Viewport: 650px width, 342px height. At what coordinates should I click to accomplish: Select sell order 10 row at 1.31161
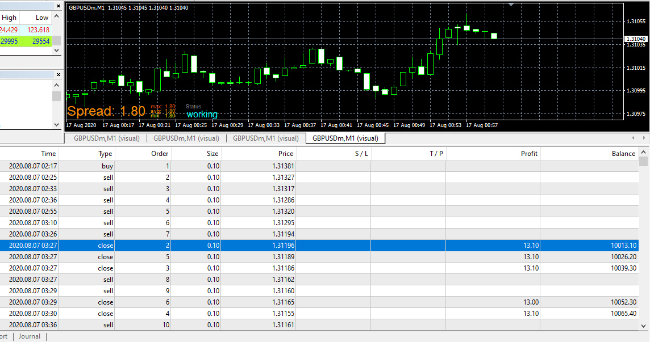(319, 325)
